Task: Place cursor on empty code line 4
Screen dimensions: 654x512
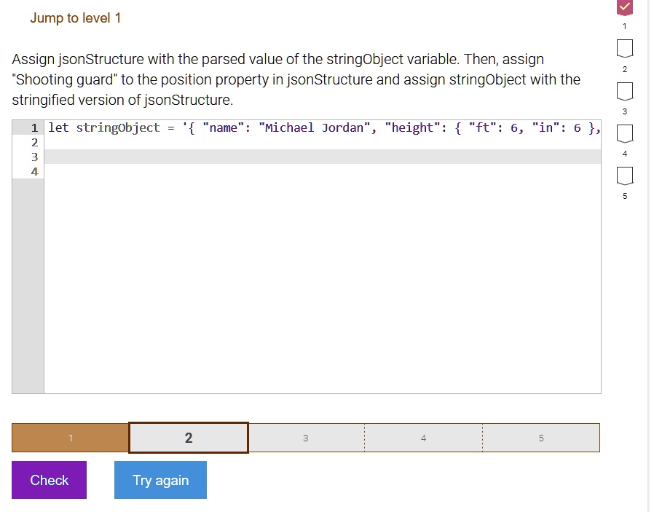Action: pos(323,171)
